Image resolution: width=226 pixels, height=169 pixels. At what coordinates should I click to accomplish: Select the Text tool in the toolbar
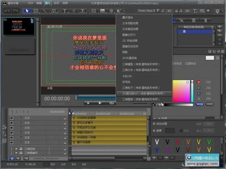coord(64,10)
